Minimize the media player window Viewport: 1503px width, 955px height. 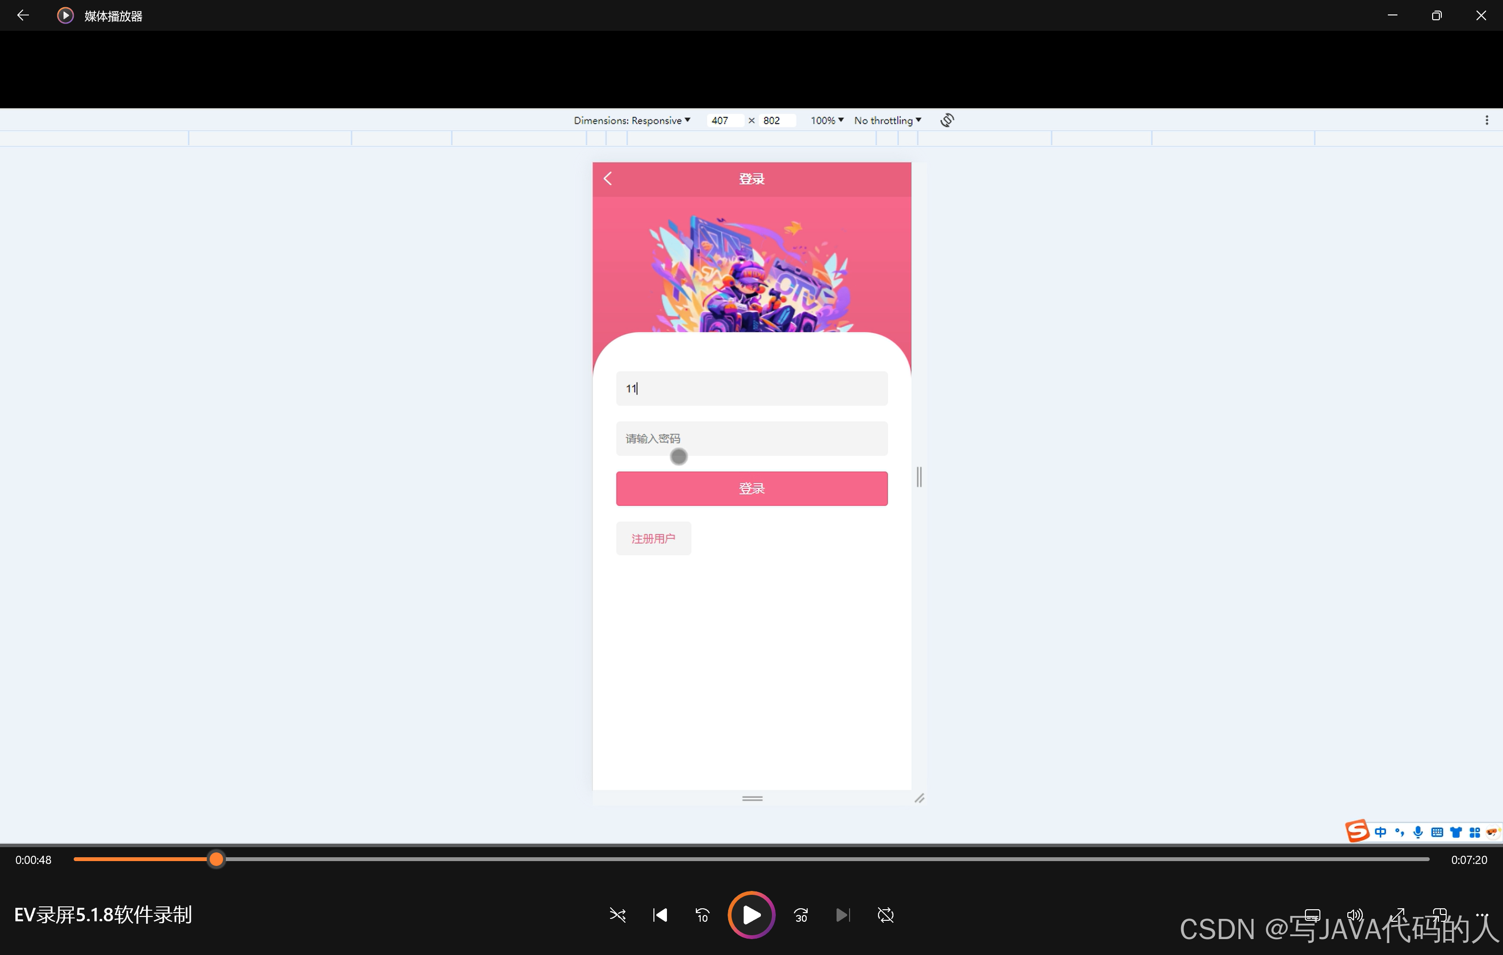[1392, 15]
